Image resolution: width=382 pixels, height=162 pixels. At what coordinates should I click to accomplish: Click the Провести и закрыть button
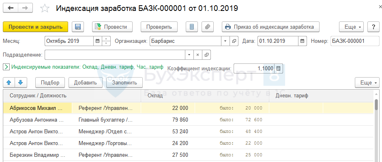tap(35, 27)
